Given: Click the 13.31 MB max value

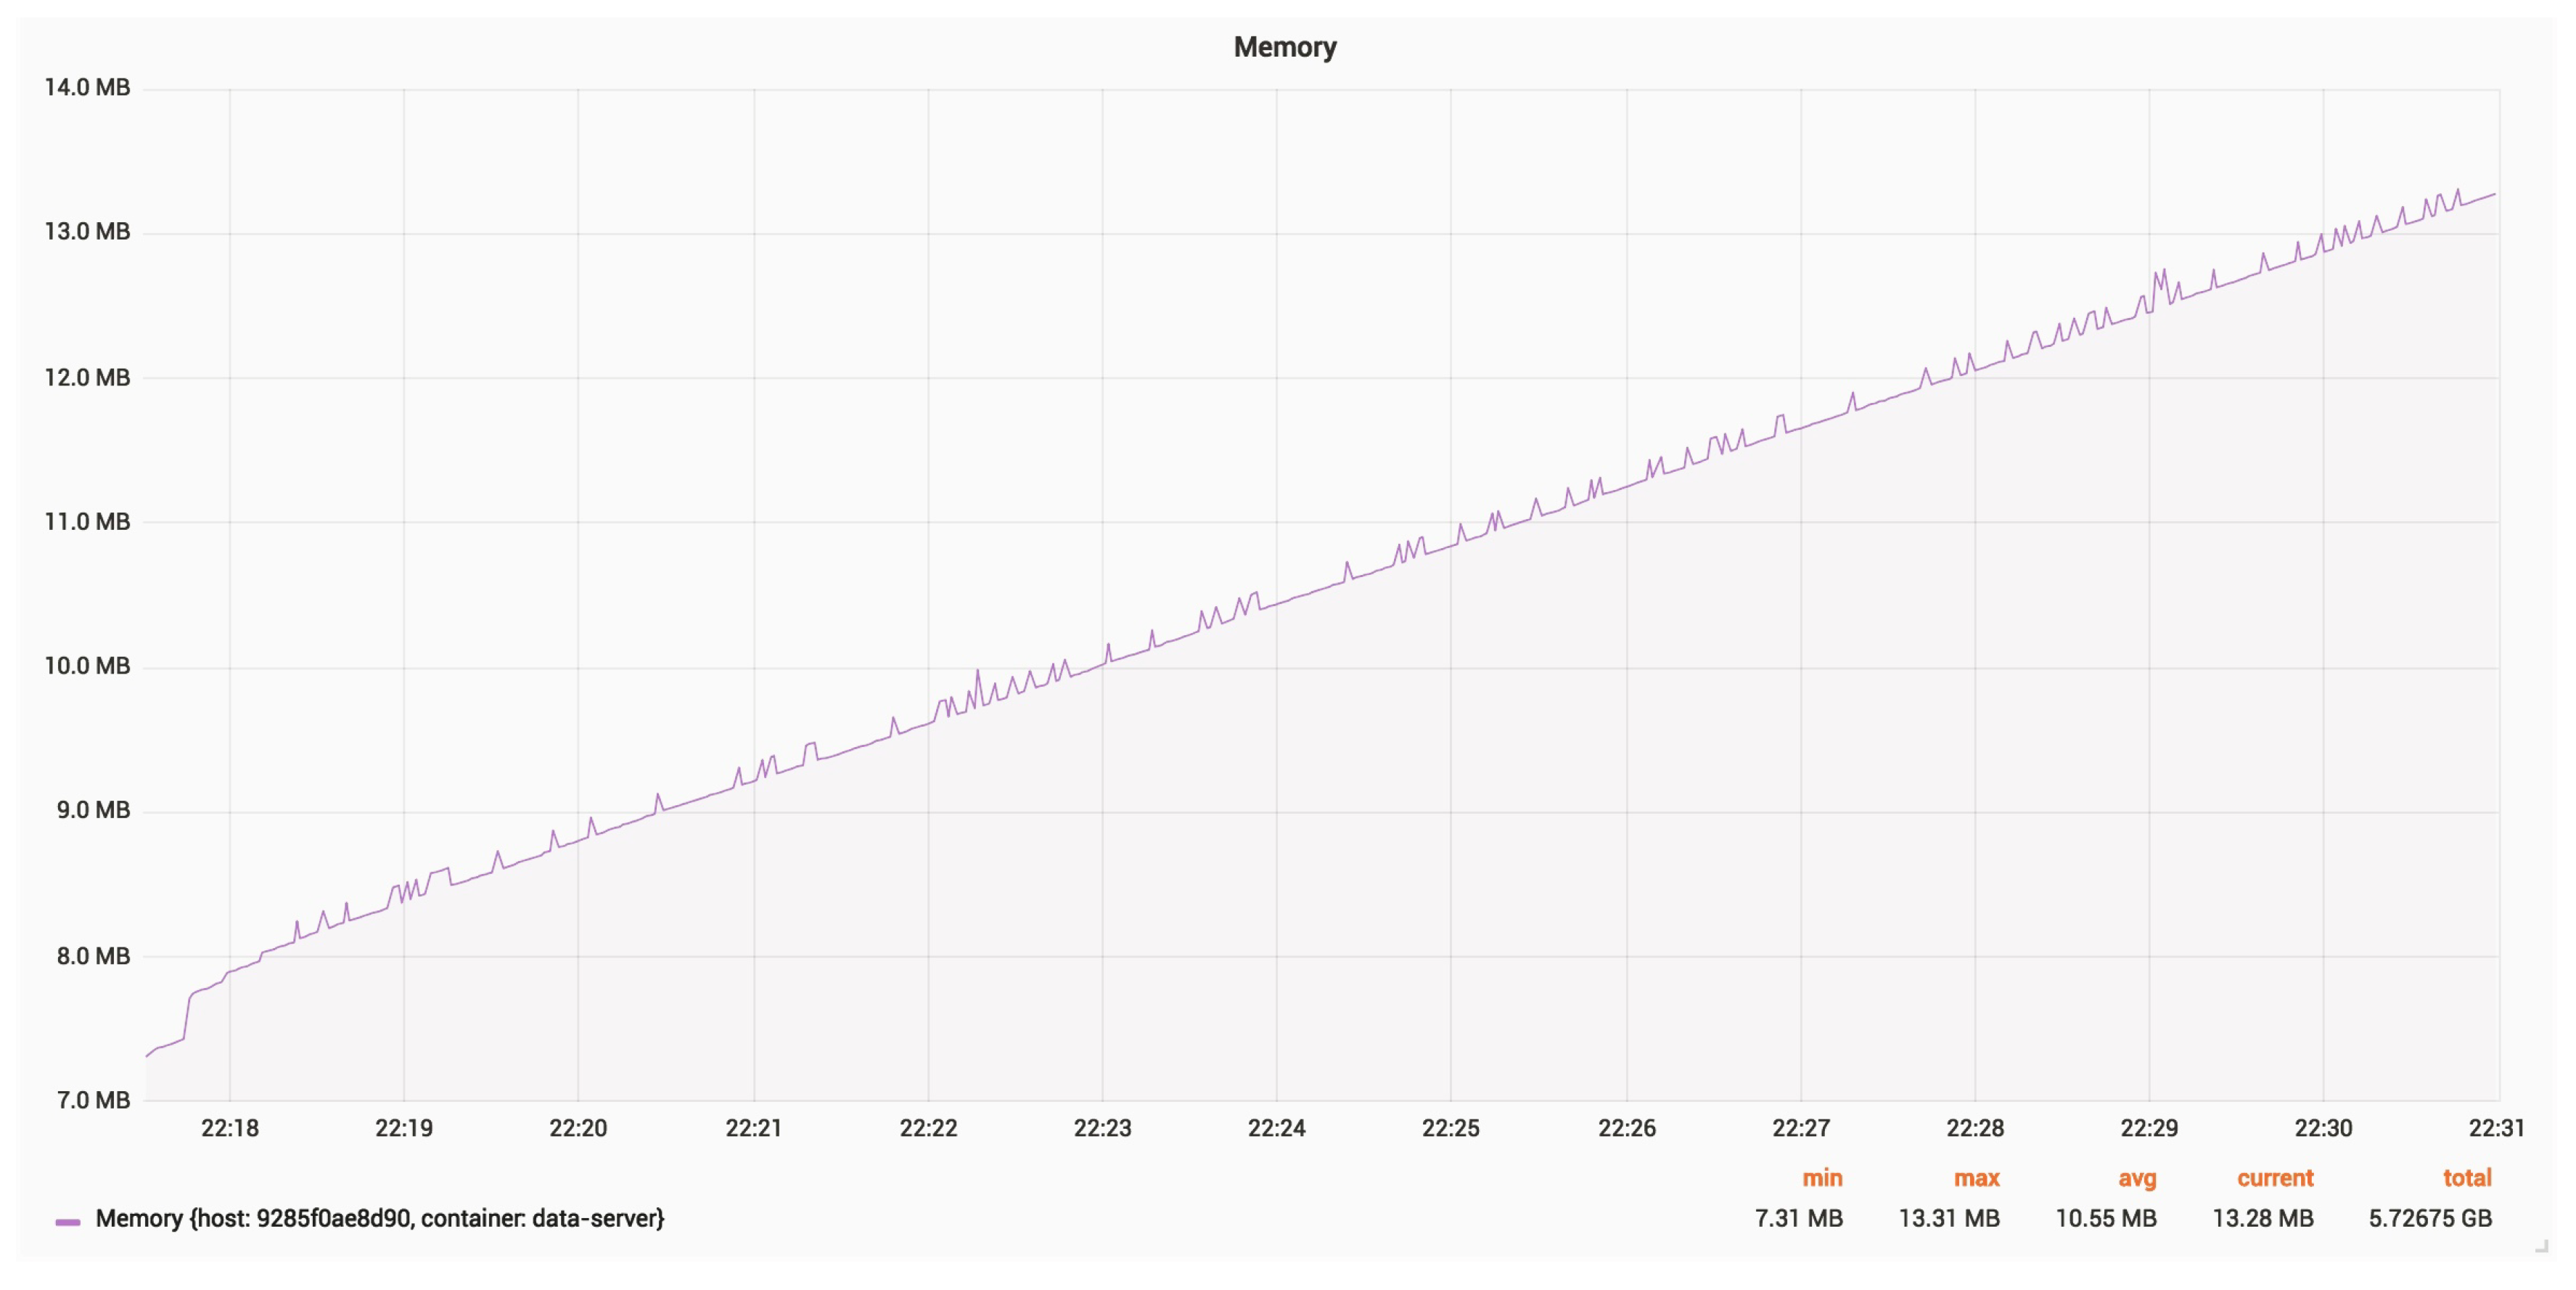Looking at the screenshot, I should point(1948,1218).
